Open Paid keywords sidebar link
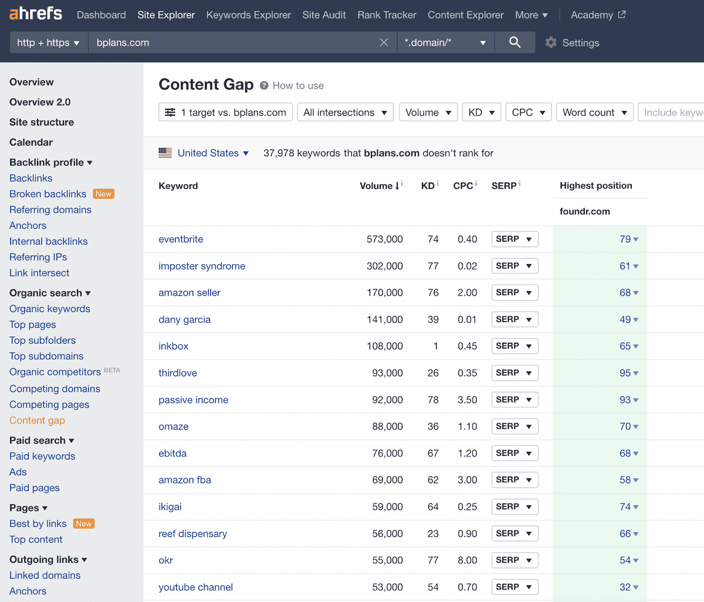The height and width of the screenshot is (602, 704). (42, 456)
